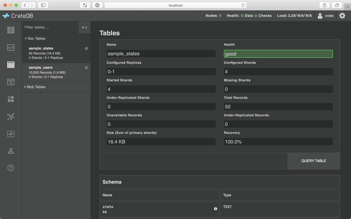
Task: Click the Size value 16.4 KB
Action: coord(161,141)
